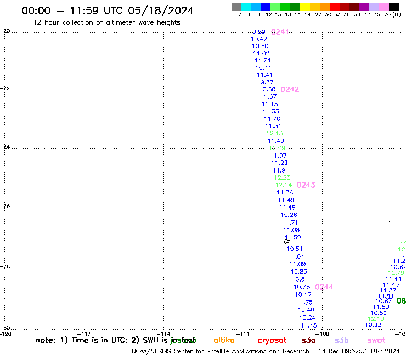Click the wave height value 10.28
Screen dimensions: 406x356
(302, 287)
